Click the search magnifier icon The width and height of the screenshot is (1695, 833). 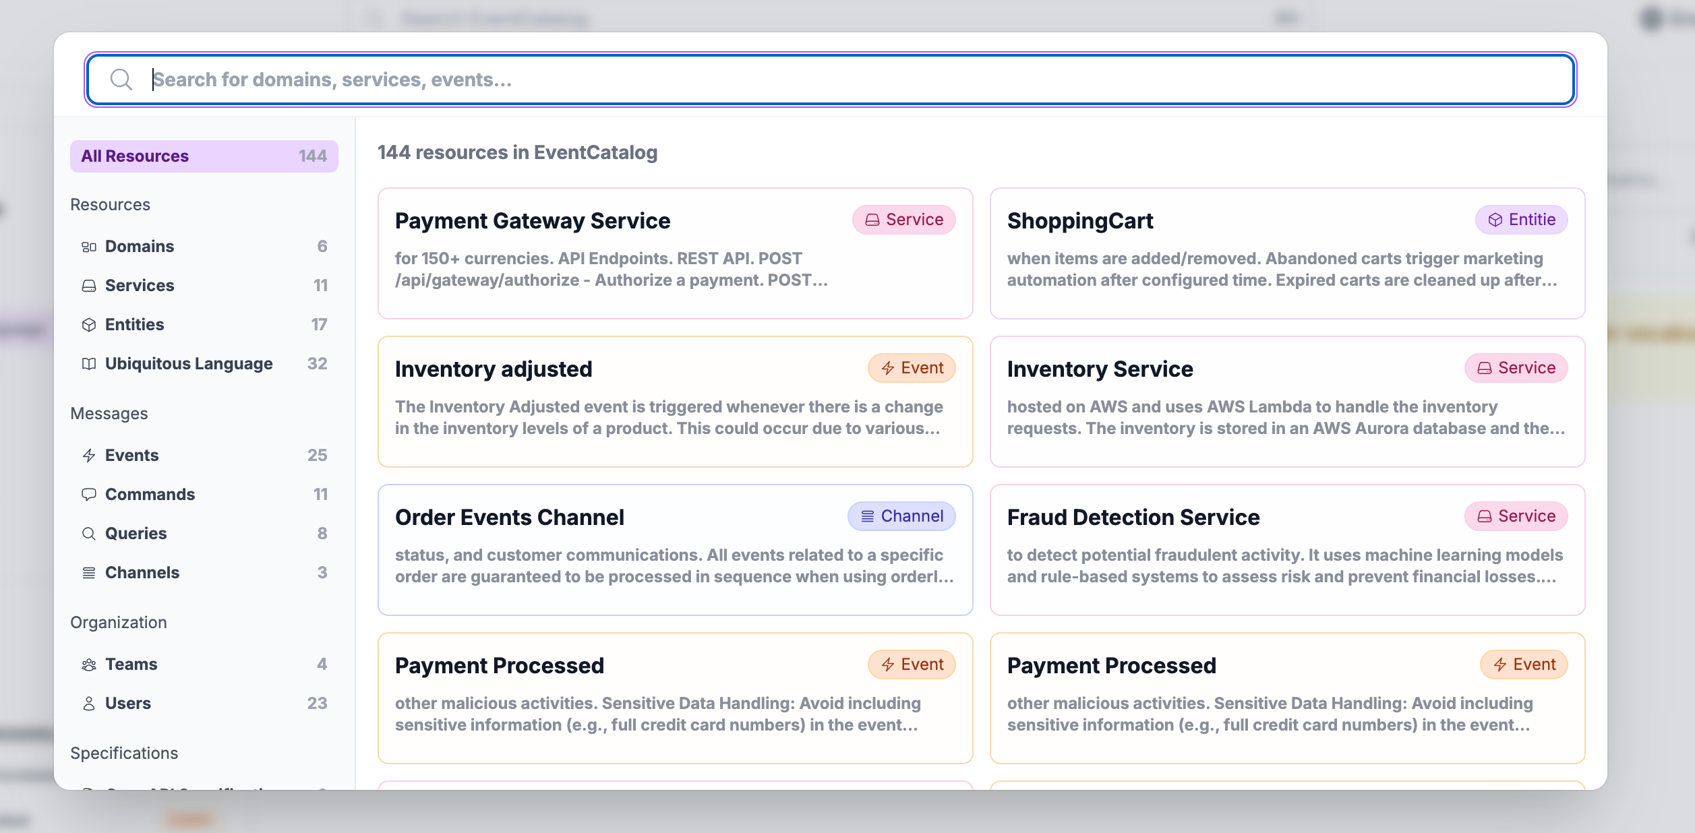[122, 80]
